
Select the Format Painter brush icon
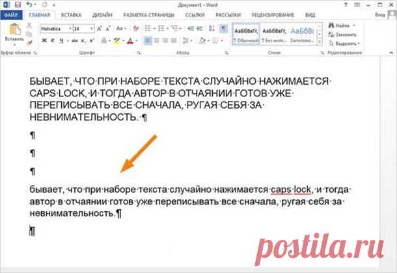[29, 44]
